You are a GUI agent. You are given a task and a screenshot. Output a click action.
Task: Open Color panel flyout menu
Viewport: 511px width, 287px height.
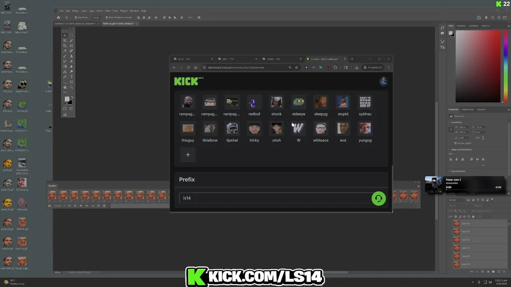pos(509,26)
